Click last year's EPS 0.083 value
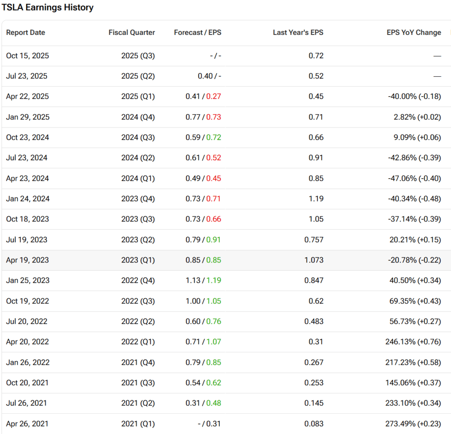This screenshot has width=451, height=434. [x=314, y=424]
